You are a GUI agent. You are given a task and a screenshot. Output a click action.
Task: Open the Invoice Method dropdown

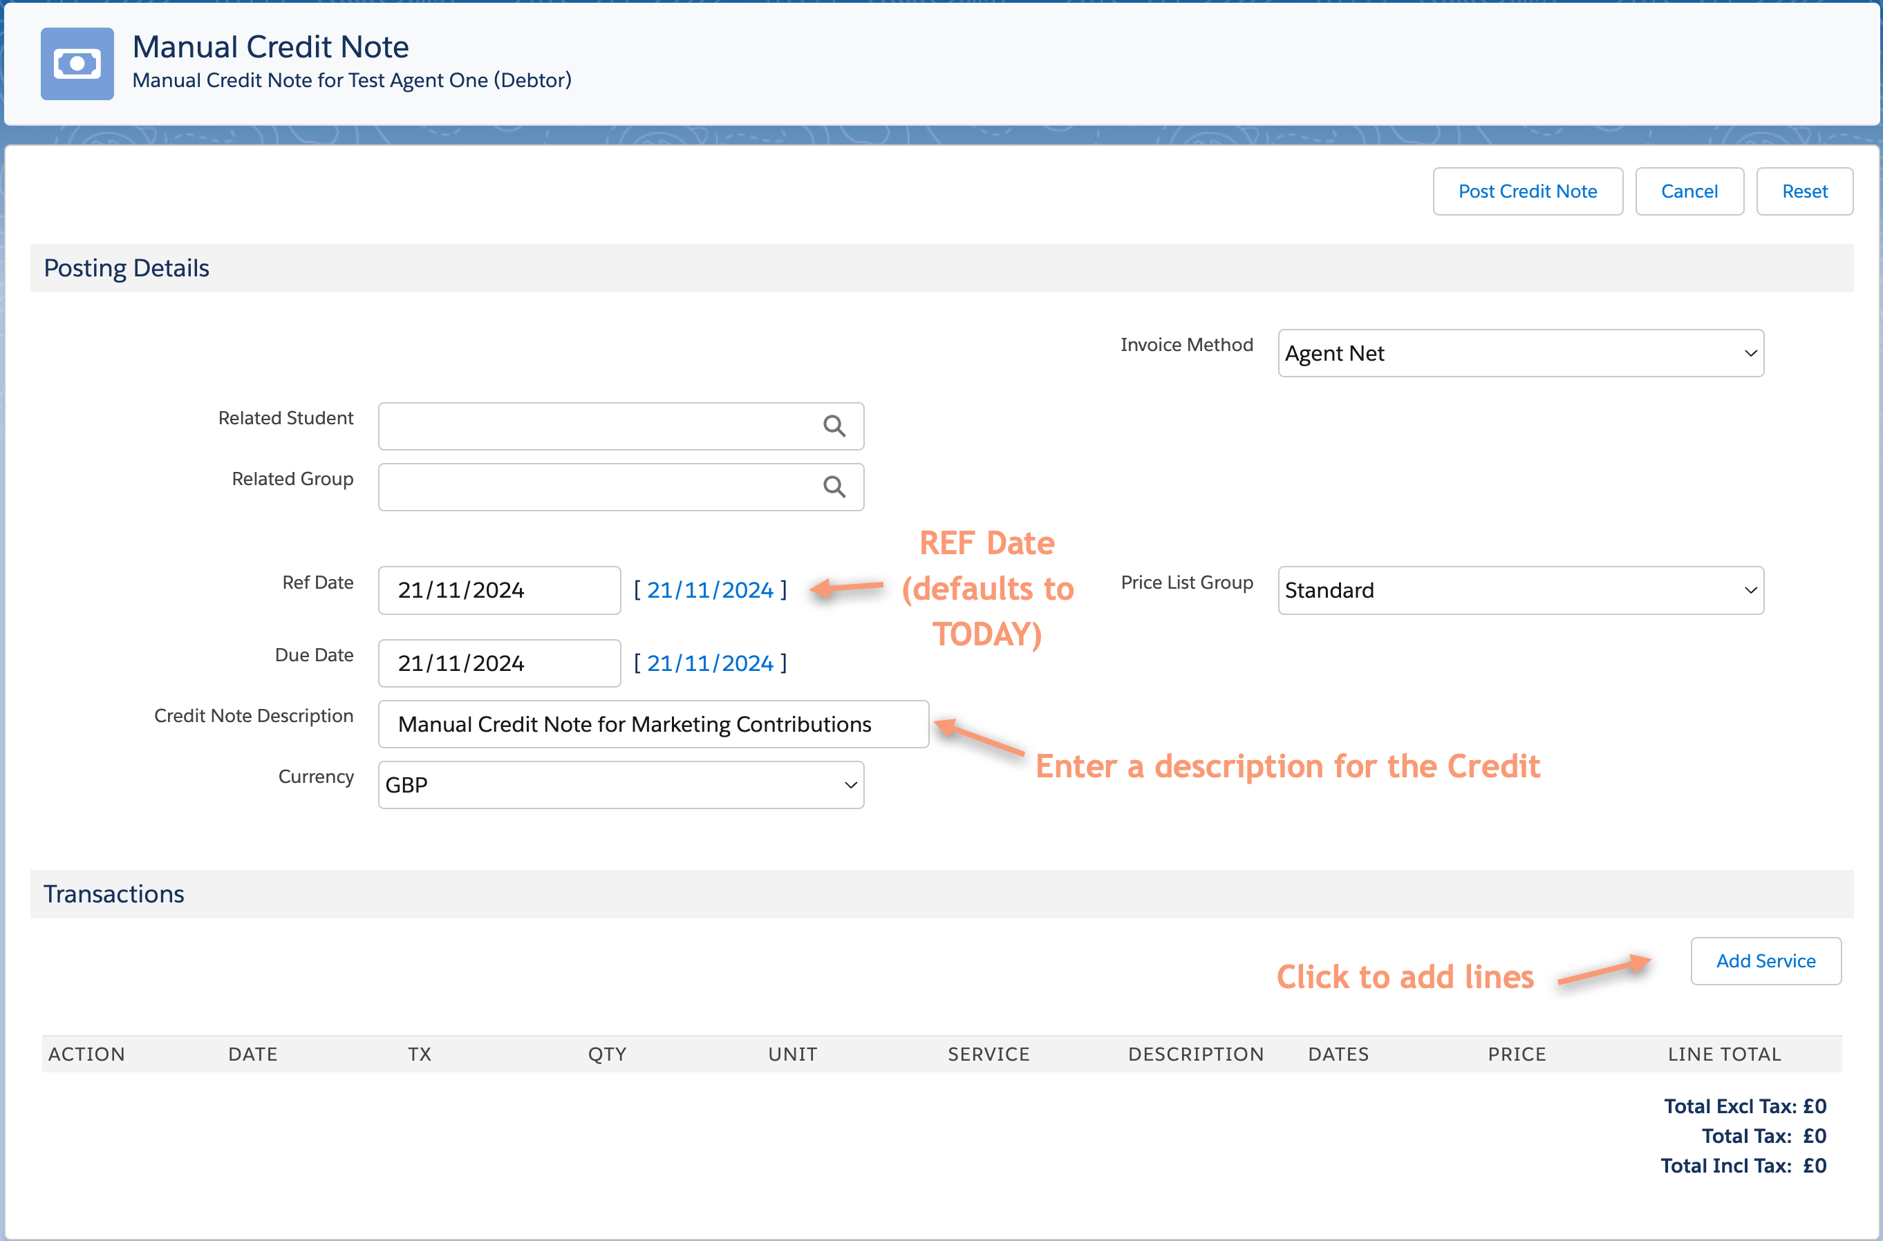(x=1520, y=353)
